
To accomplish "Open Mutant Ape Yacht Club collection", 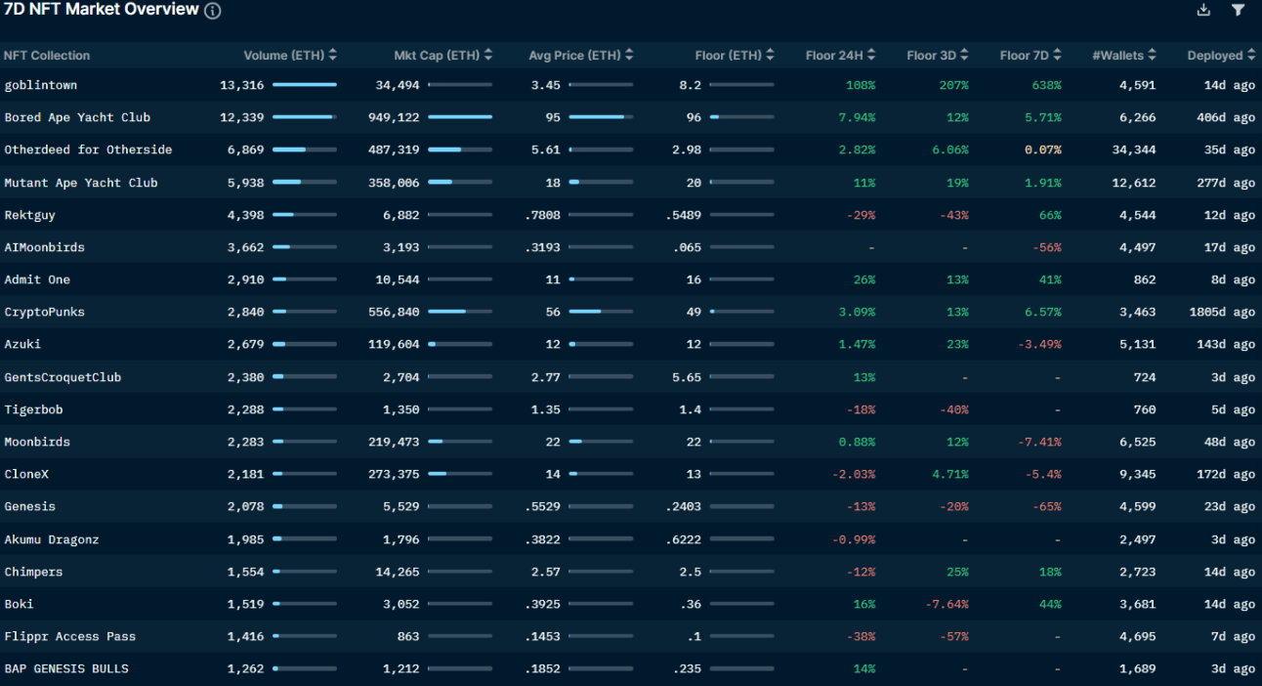I will pos(81,183).
